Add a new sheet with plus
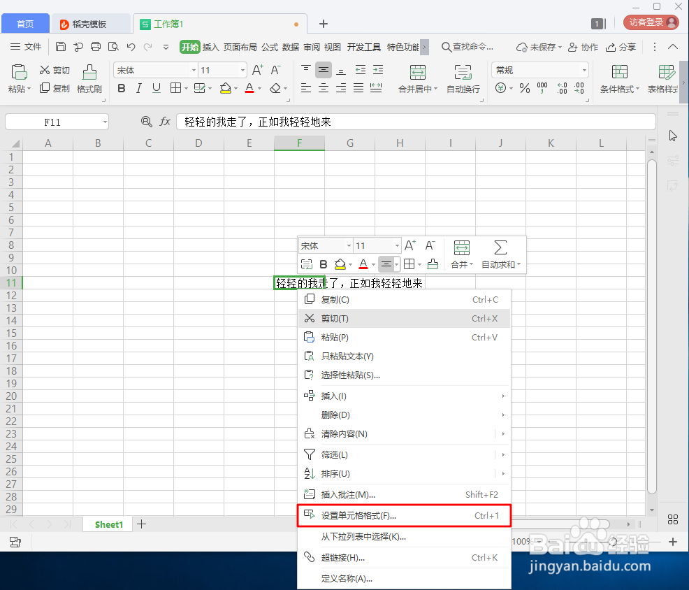The width and height of the screenshot is (689, 590). click(141, 524)
